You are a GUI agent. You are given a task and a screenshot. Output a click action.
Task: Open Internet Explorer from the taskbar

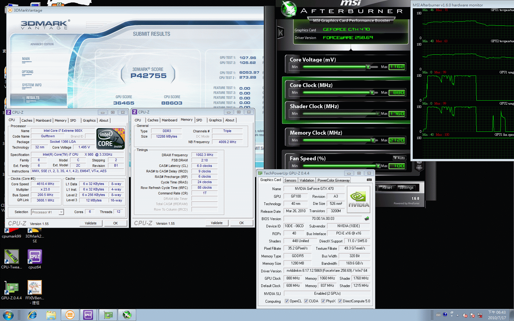click(32, 315)
